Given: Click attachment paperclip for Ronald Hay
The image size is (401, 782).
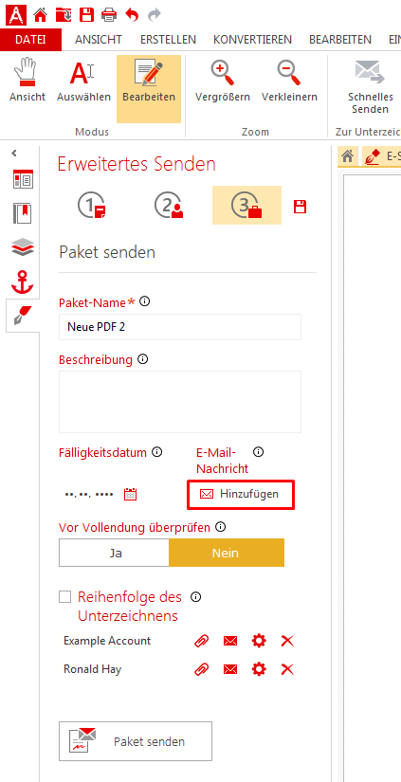Looking at the screenshot, I should 201,669.
